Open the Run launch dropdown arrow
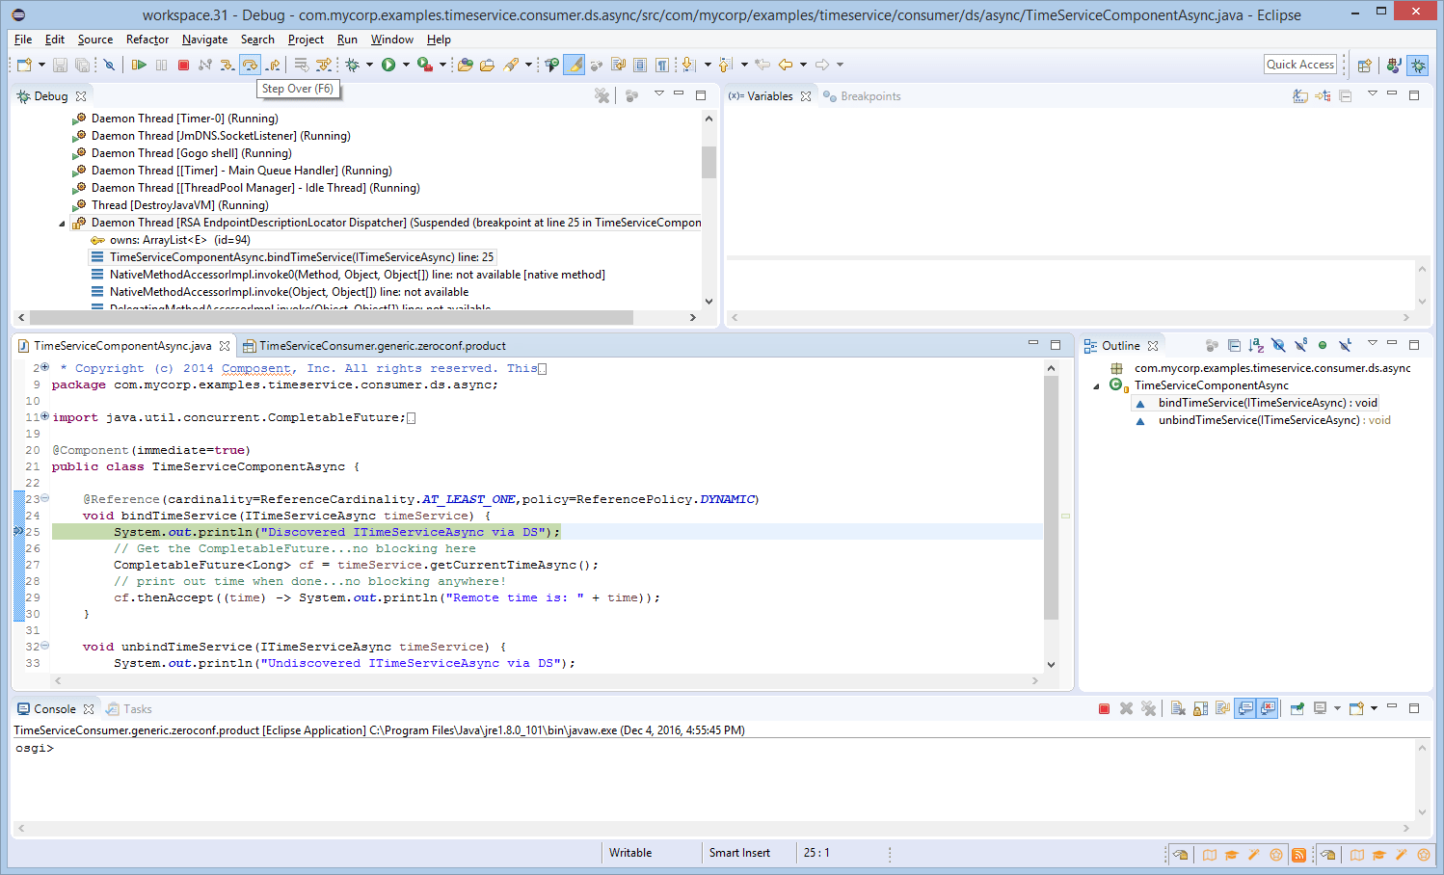Image resolution: width=1444 pixels, height=875 pixels. tap(406, 65)
